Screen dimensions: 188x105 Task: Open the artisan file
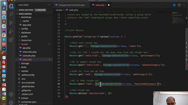[x=25, y=98]
